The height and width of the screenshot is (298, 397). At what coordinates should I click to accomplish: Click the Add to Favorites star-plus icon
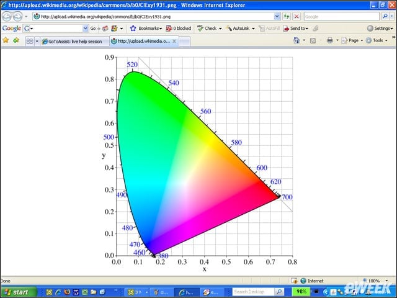[x=16, y=40]
